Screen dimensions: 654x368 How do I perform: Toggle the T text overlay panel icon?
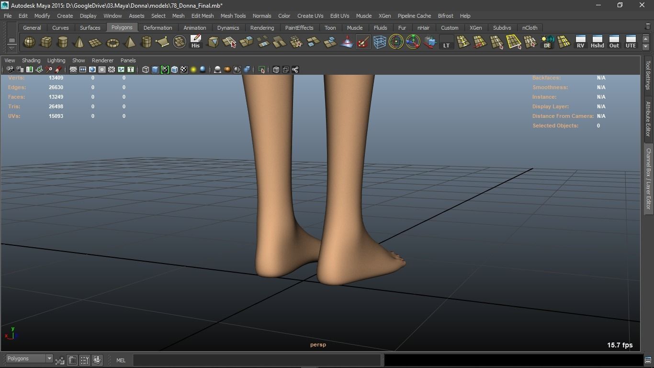click(130, 69)
